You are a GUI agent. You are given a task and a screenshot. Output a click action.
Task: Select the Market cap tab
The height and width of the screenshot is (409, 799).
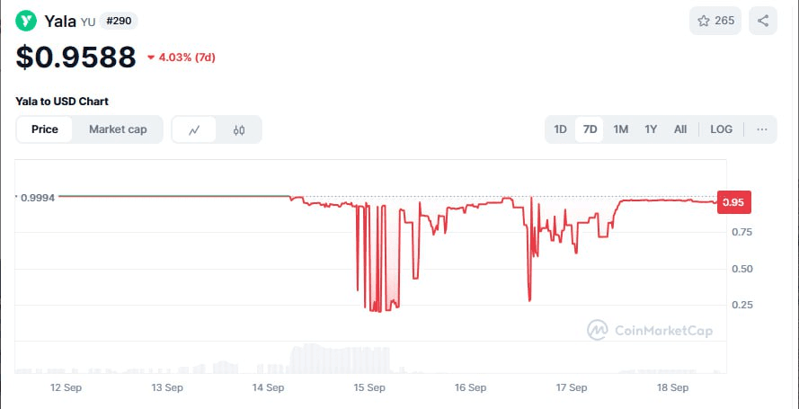[118, 129]
